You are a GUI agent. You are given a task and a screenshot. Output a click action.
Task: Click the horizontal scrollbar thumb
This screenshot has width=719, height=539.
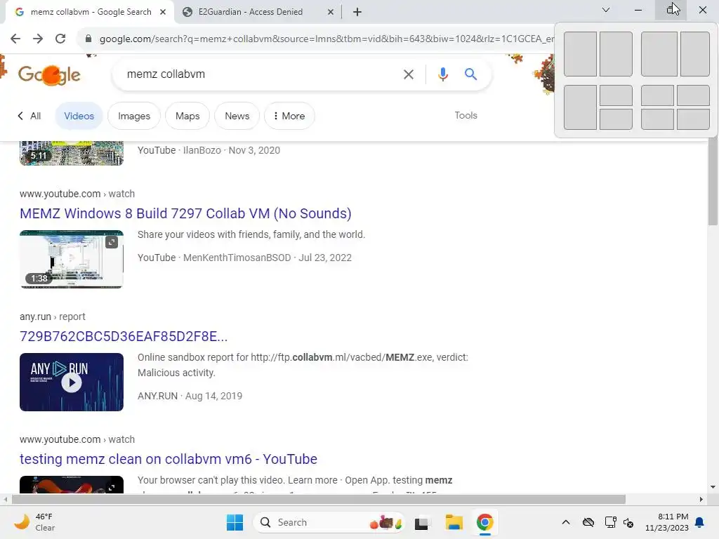tap(319, 499)
